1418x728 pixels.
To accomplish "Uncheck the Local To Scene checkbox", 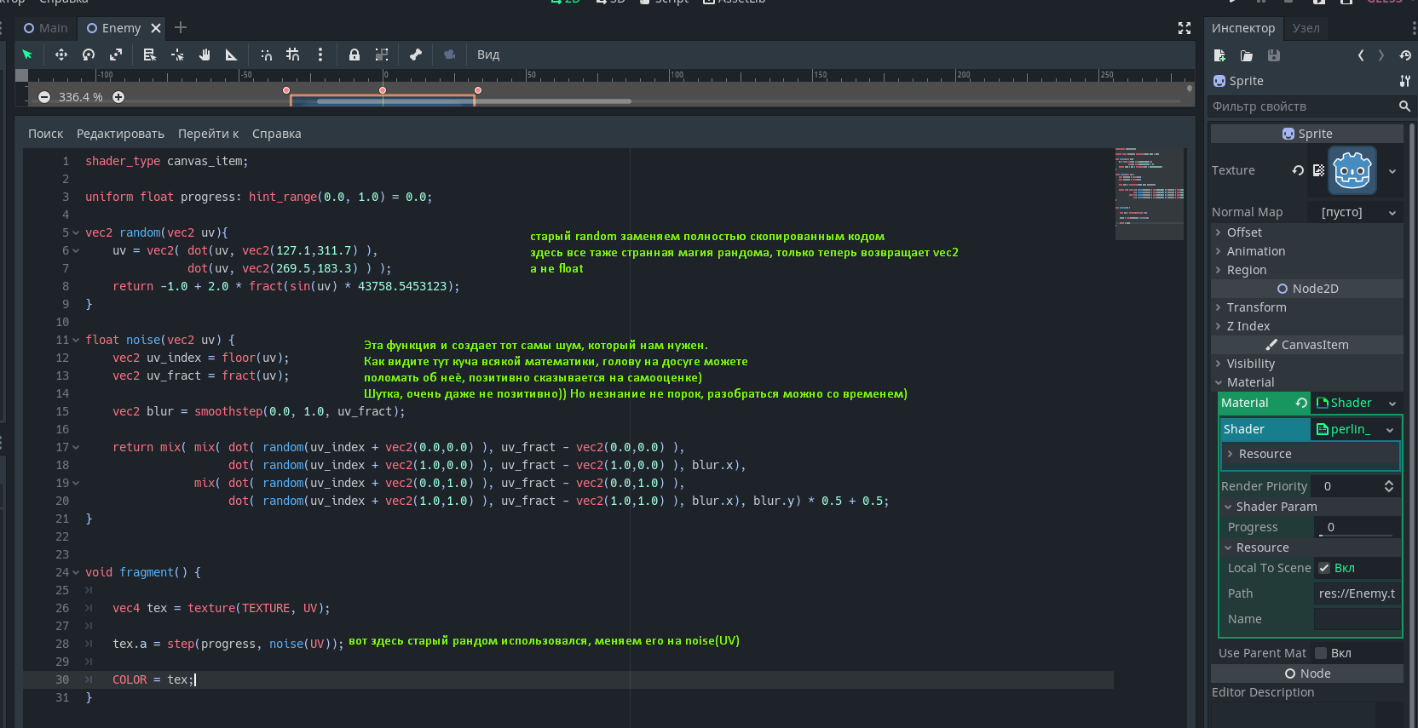I will pos(1323,568).
